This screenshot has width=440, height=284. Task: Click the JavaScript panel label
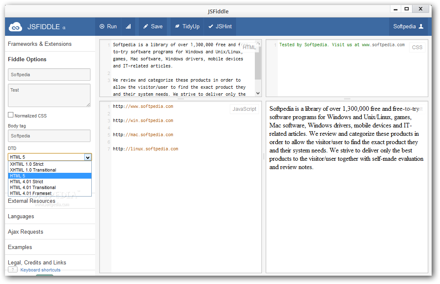tap(244, 109)
